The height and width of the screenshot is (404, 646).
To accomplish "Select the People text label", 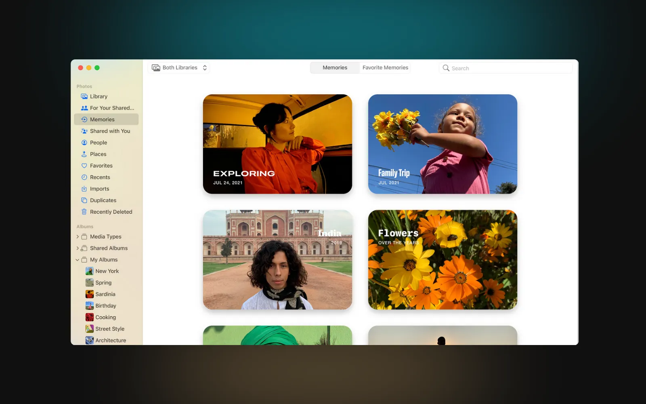I will click(x=99, y=143).
